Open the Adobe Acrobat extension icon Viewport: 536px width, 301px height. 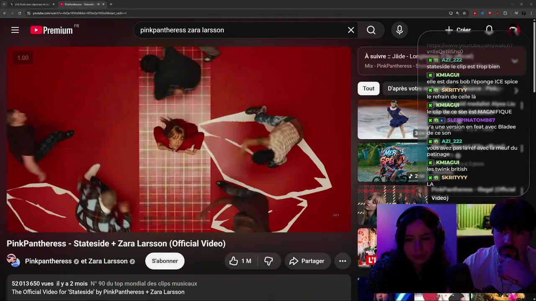click(x=475, y=13)
